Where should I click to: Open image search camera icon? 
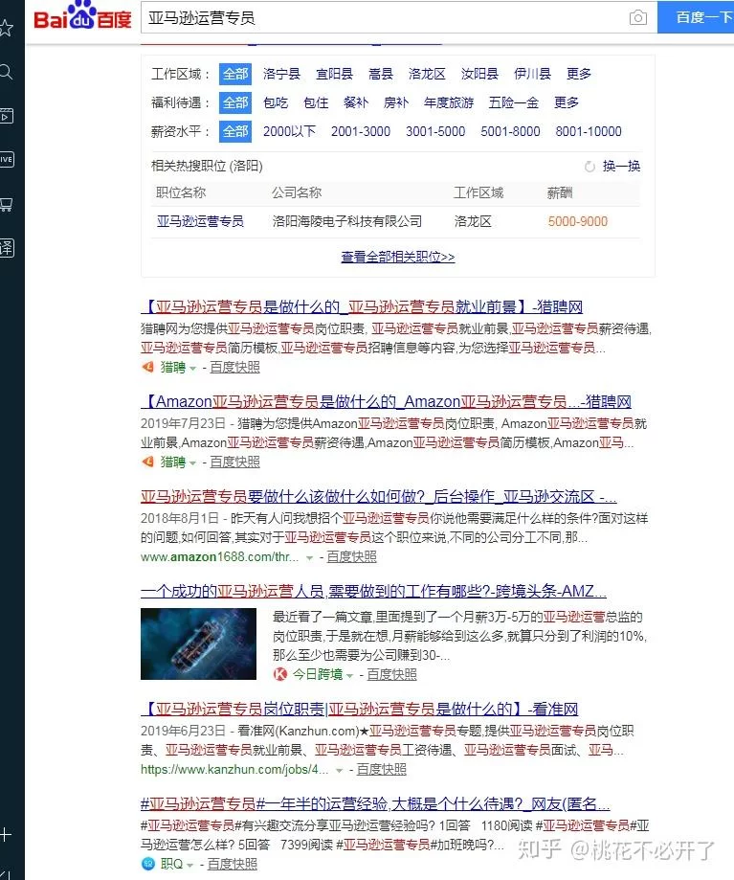pyautogui.click(x=637, y=18)
